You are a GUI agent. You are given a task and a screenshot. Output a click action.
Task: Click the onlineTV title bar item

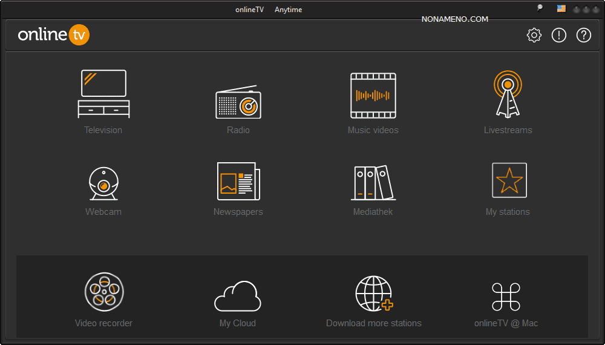(249, 10)
